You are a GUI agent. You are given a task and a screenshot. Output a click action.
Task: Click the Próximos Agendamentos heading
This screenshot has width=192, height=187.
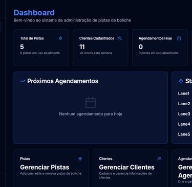click(62, 81)
